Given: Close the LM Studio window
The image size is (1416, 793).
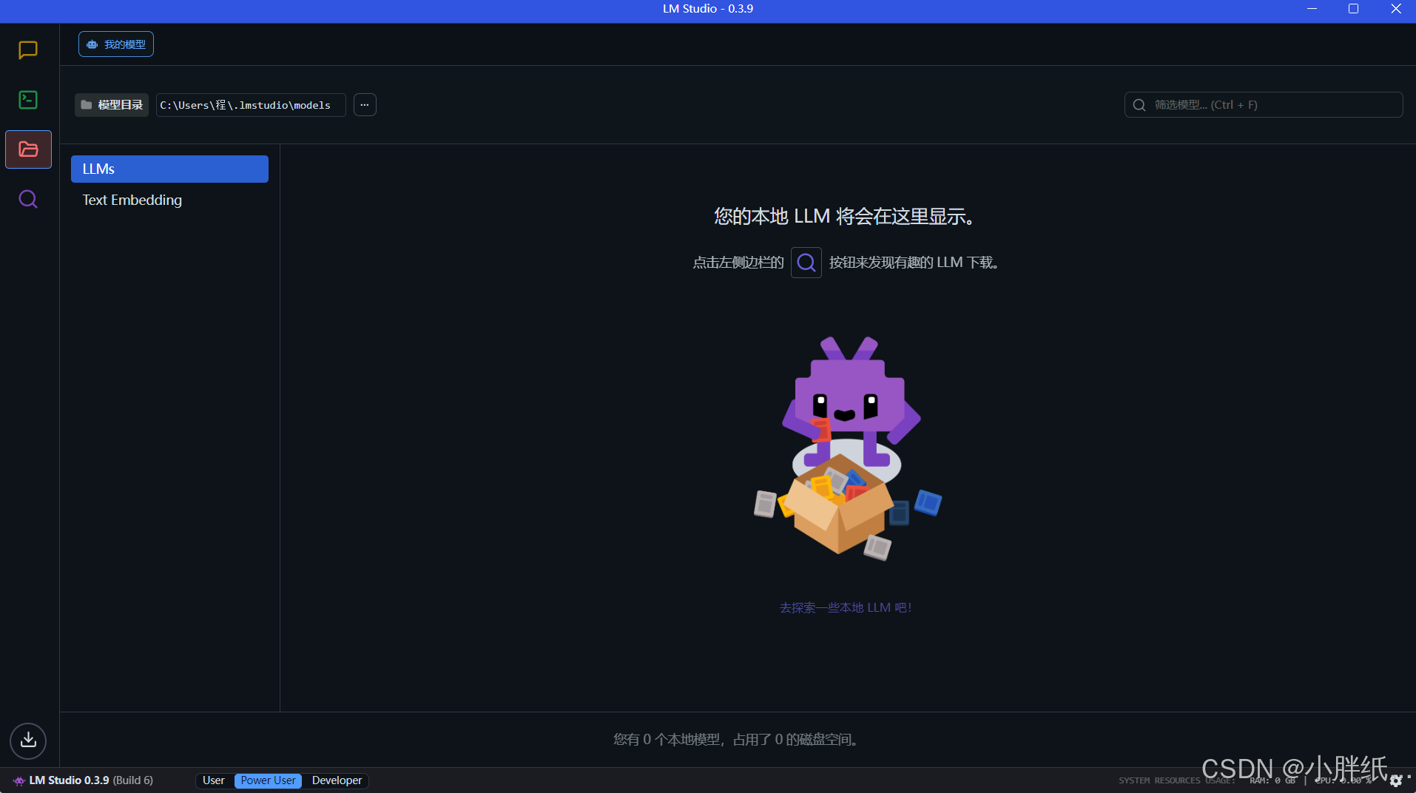Looking at the screenshot, I should pyautogui.click(x=1396, y=9).
